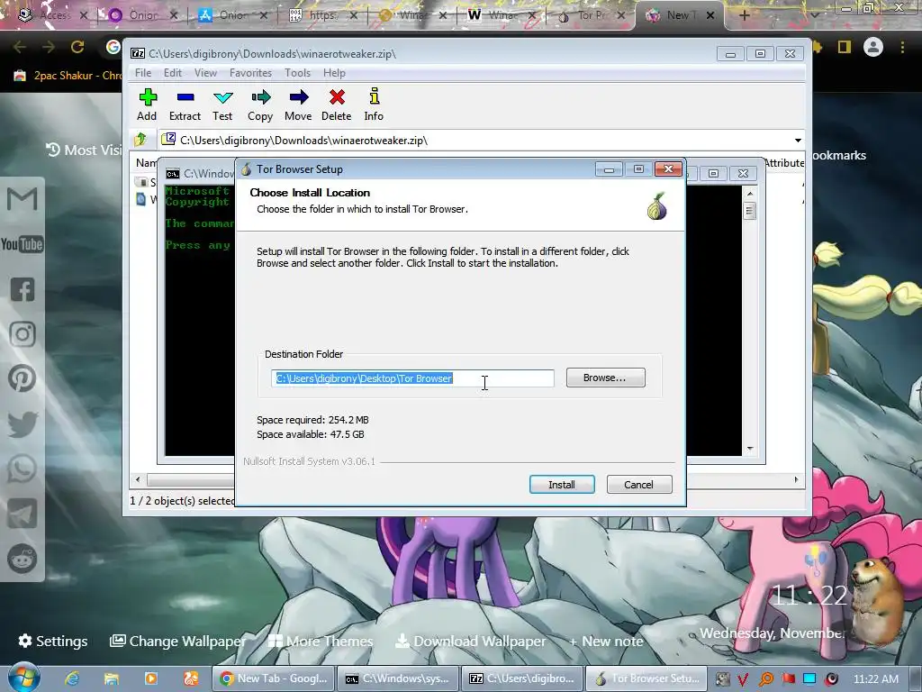This screenshot has height=692, width=922.
Task: Click the taskbar clock showing 11:22 AM
Action: pos(875,679)
